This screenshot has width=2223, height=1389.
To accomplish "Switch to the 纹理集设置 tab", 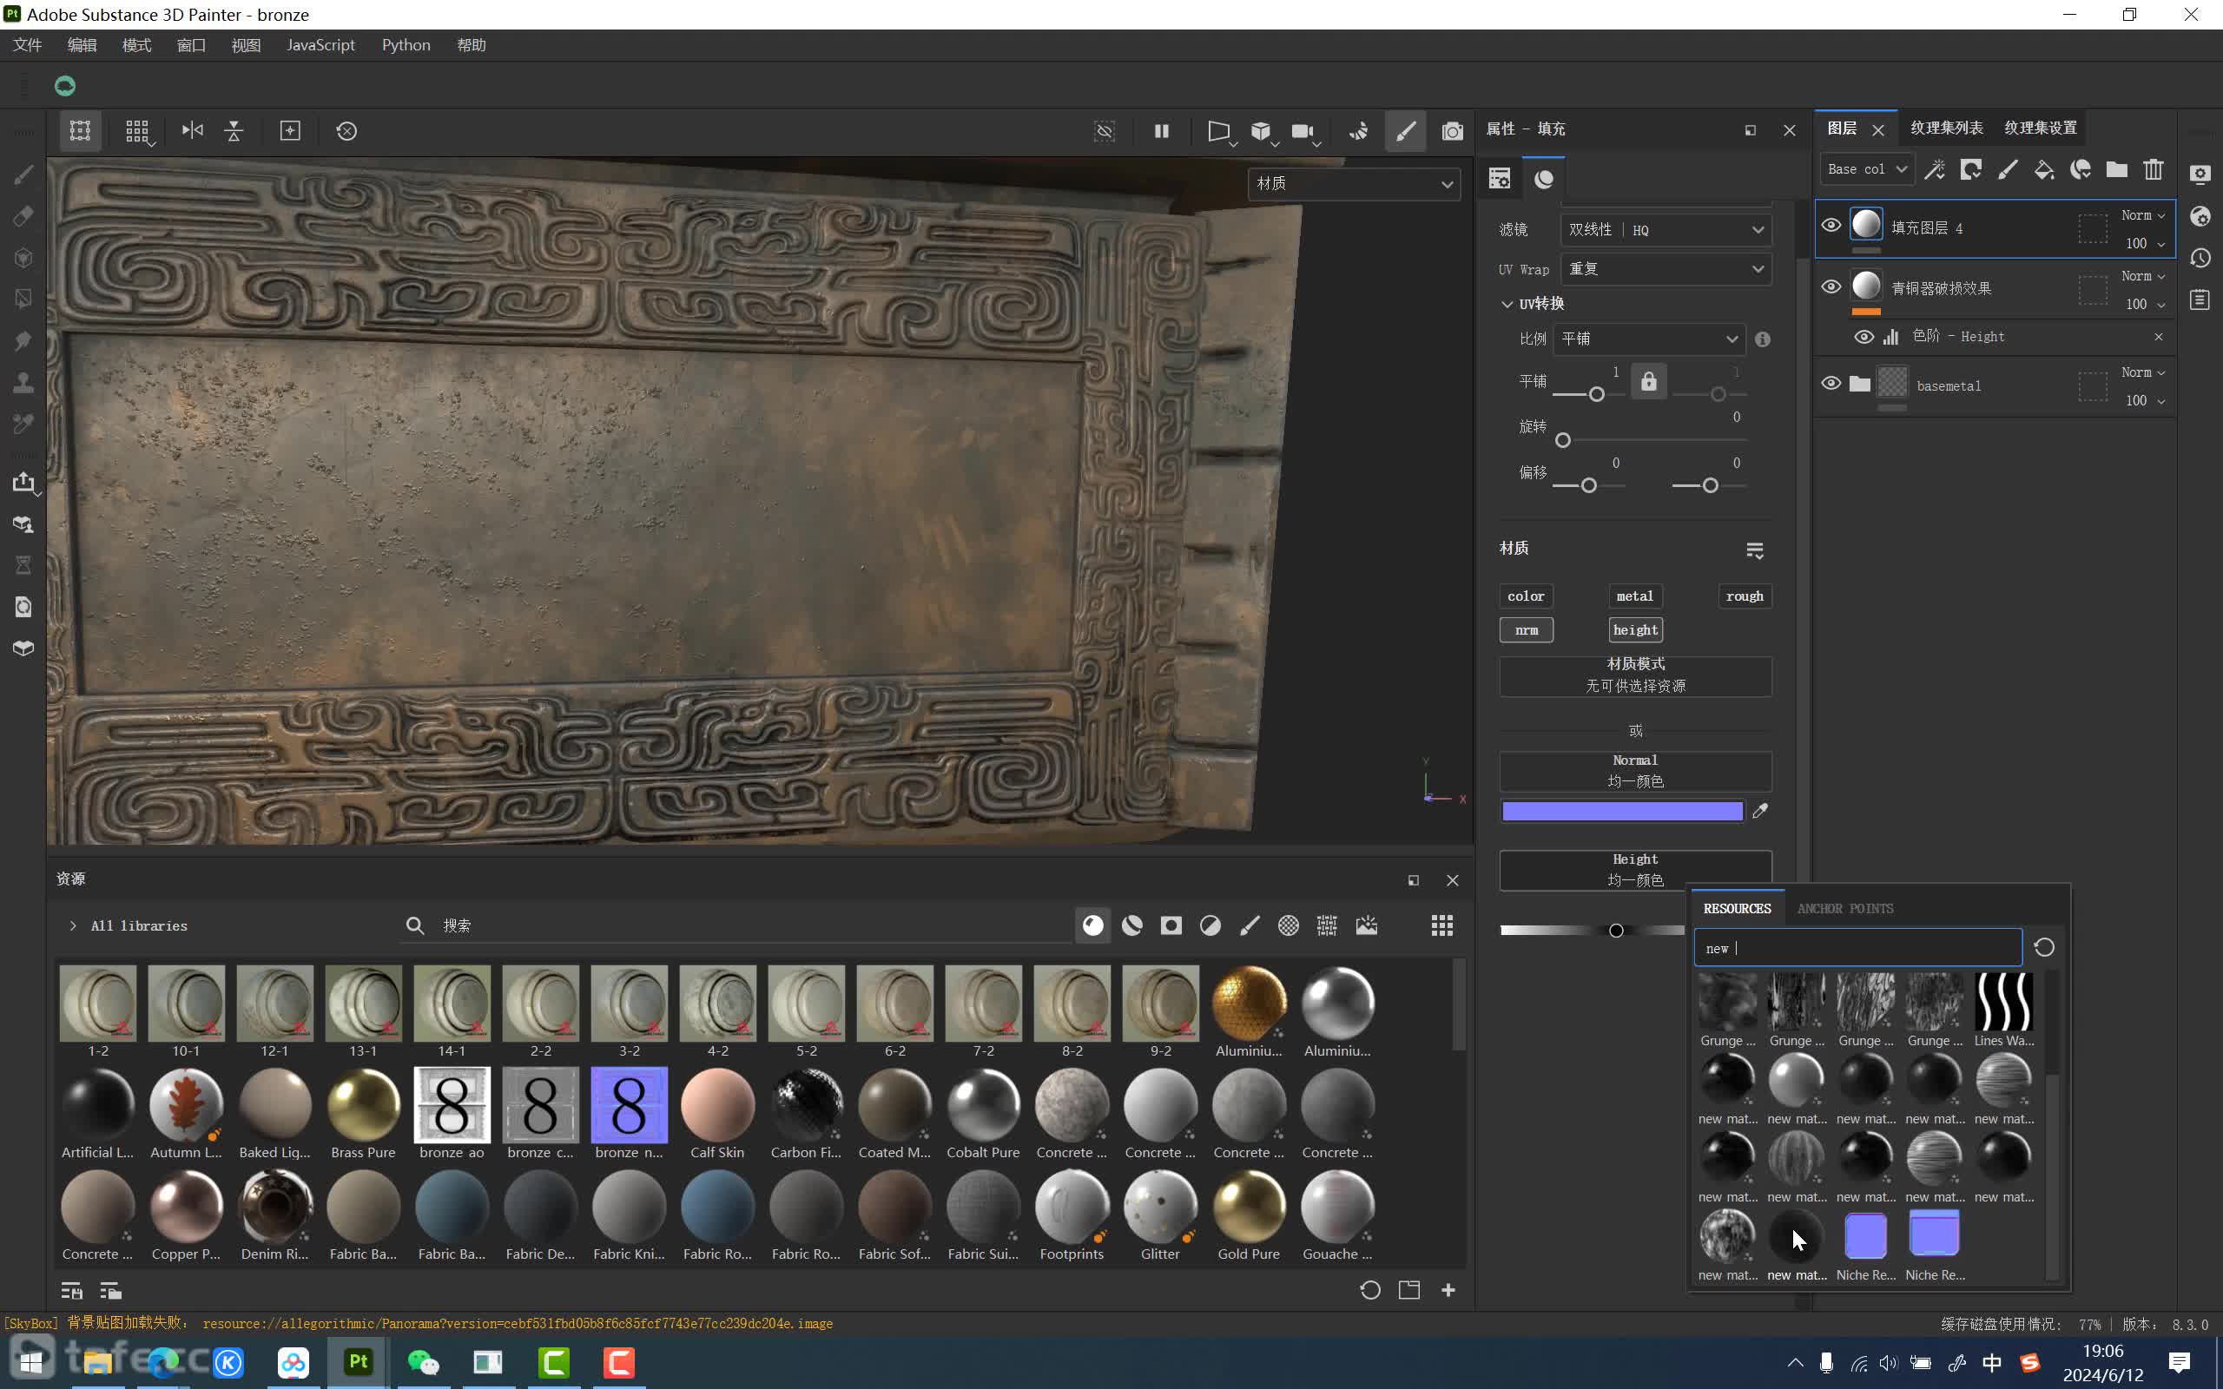I will (x=2040, y=128).
